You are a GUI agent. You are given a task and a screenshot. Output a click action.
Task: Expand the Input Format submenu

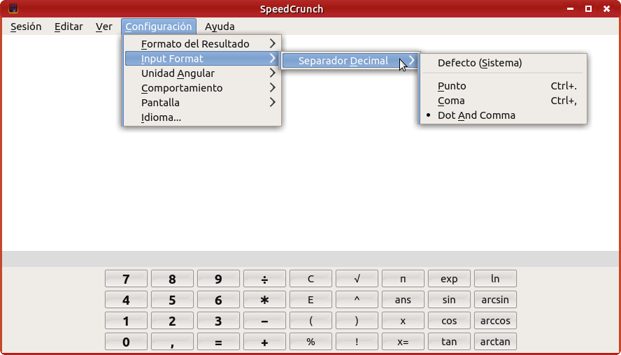[202, 59]
